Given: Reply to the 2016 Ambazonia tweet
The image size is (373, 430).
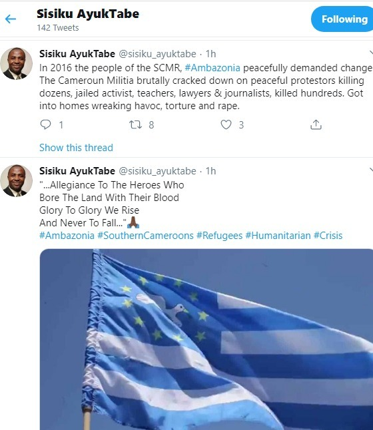Looking at the screenshot, I should click(45, 124).
